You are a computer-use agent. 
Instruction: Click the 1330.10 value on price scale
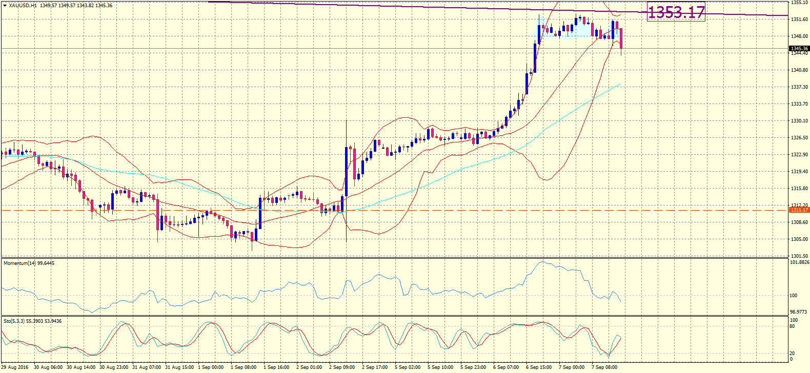tap(799, 121)
